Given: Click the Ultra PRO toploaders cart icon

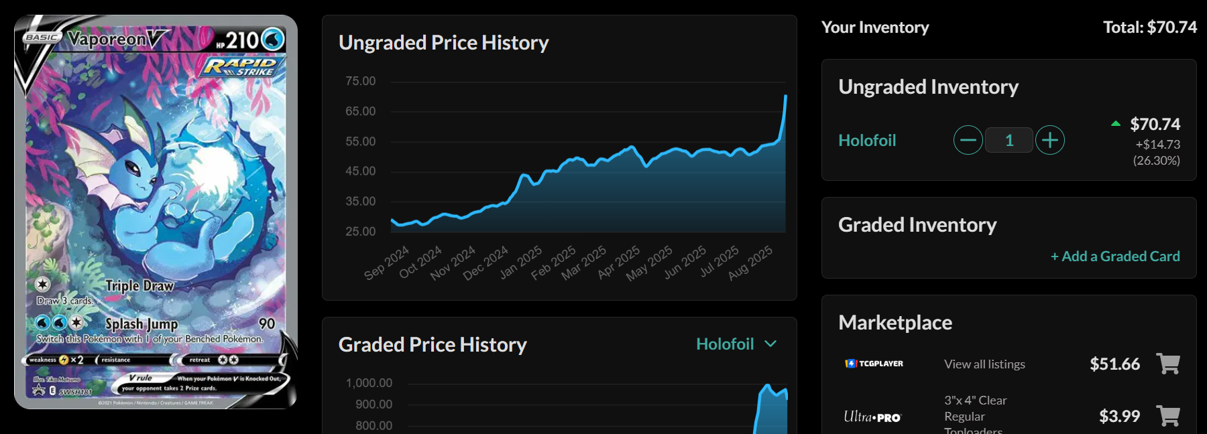Looking at the screenshot, I should coord(1168,416).
